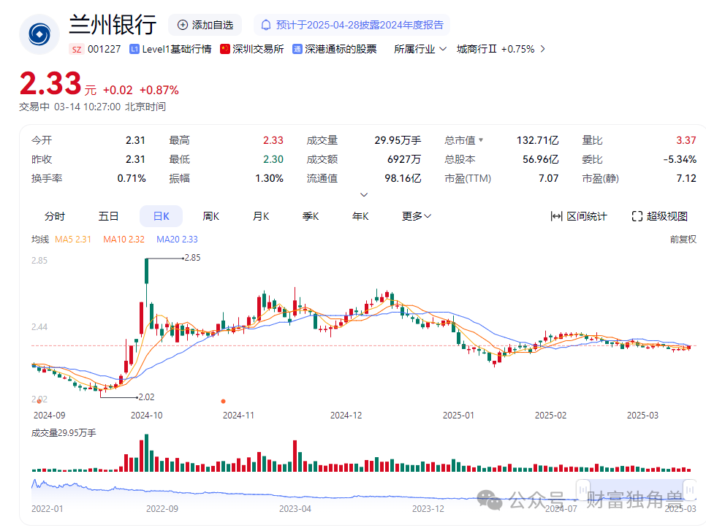Click 成交额 value 6927万
Screen dimensions: 706x528
(404, 159)
